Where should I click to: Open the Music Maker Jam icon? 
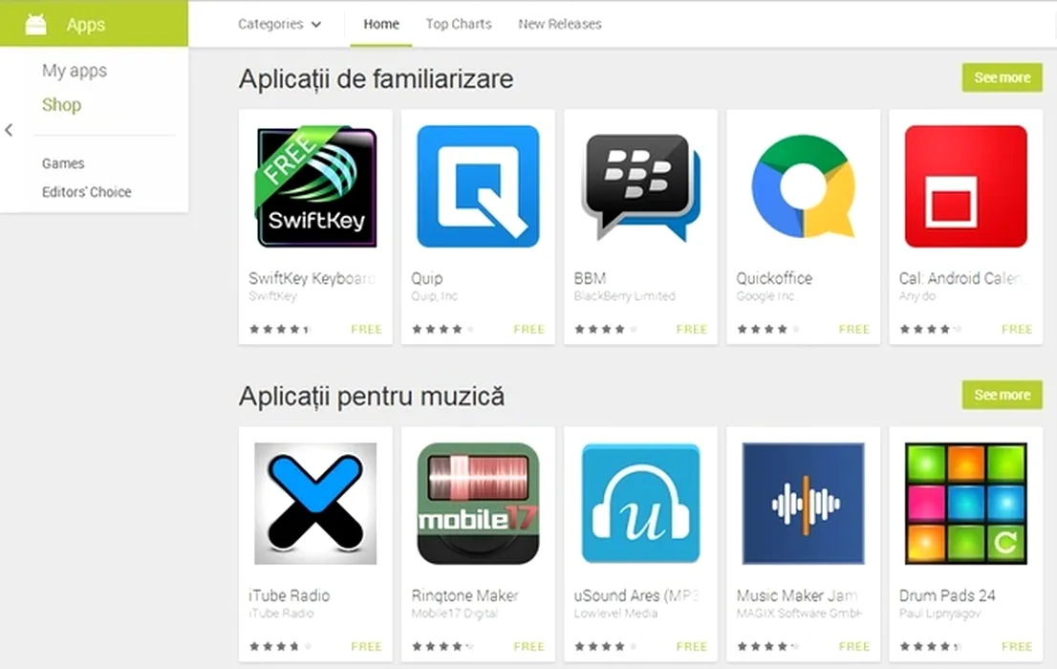tap(803, 503)
